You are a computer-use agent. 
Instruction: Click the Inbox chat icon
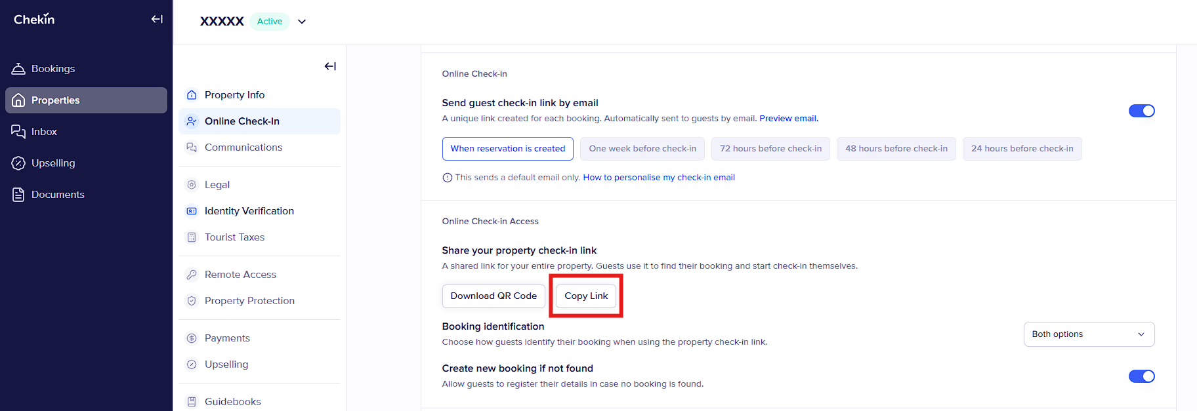[18, 132]
